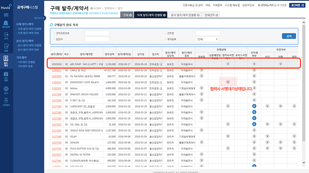
Task: Select the 발주계약 sidebar icon
Action: [x=6, y=61]
